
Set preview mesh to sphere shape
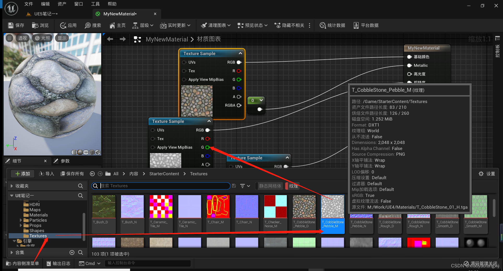(80, 152)
